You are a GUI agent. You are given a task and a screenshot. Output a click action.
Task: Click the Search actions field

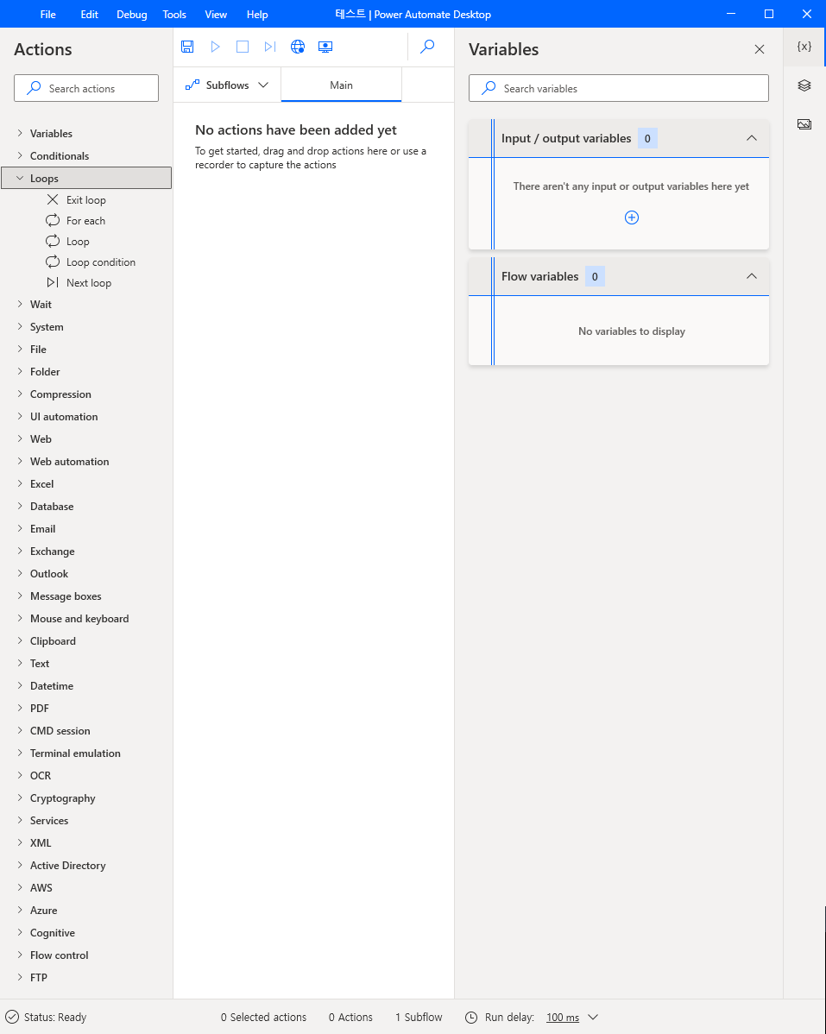click(x=86, y=88)
